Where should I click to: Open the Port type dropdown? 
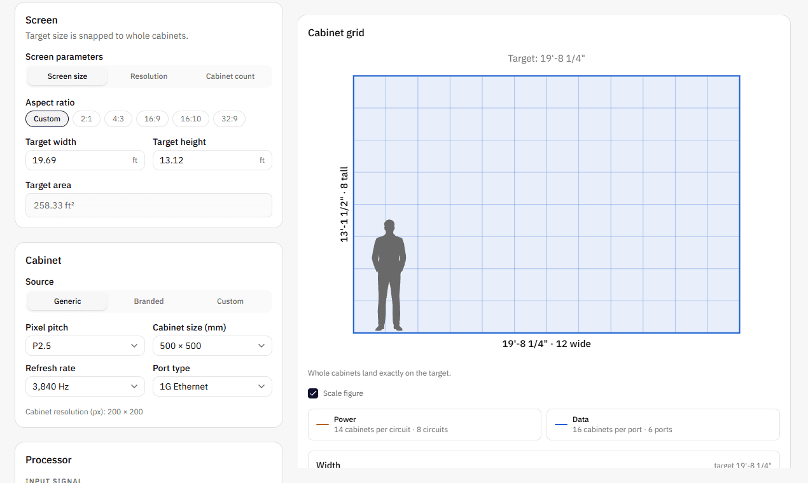[x=212, y=386]
